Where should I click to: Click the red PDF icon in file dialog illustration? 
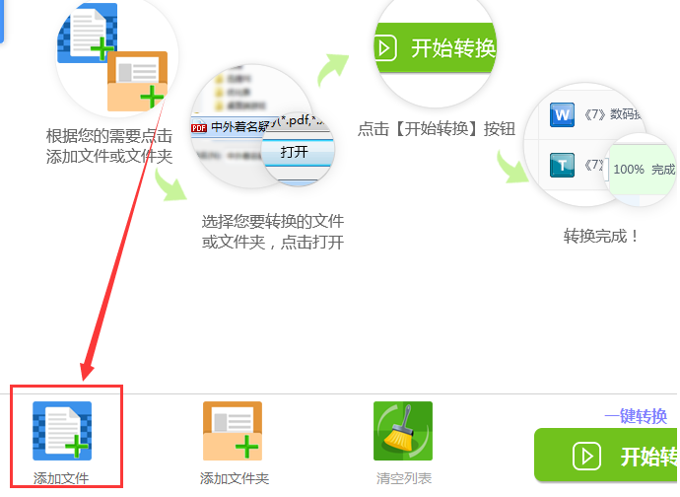[199, 128]
